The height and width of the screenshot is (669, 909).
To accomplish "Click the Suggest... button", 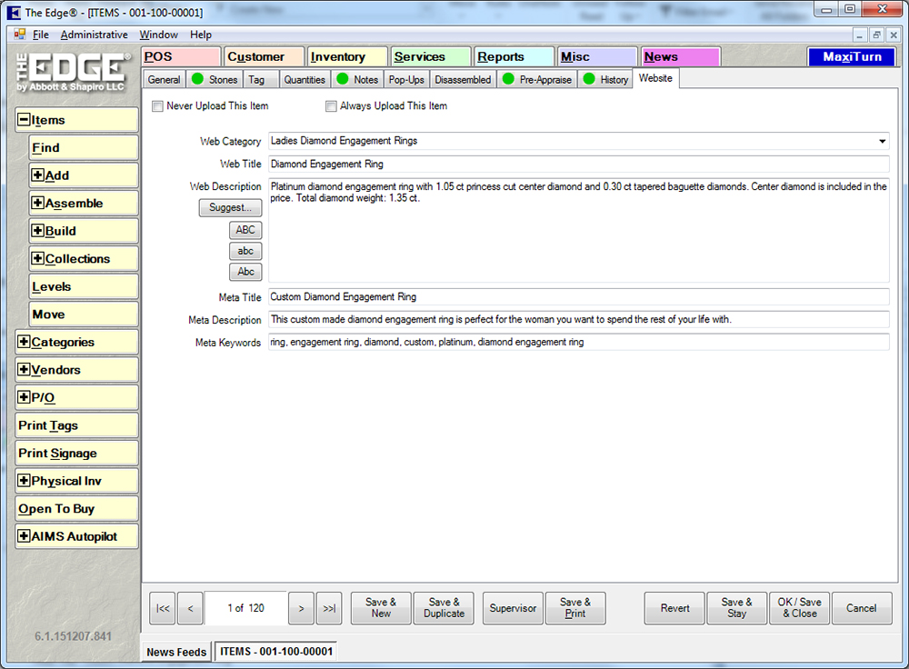I will pos(230,207).
